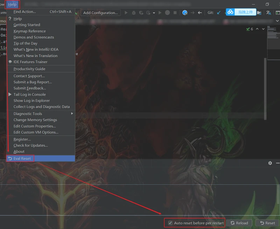Go to next highlighted error arrow
The width and height of the screenshot is (280, 229).
(x=263, y=29)
